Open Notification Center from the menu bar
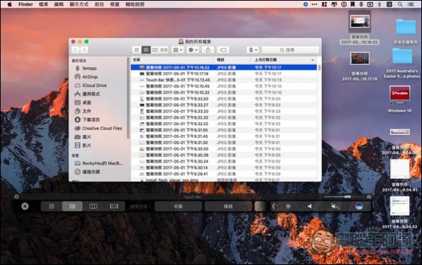The width and height of the screenshot is (422, 265). [x=411, y=4]
